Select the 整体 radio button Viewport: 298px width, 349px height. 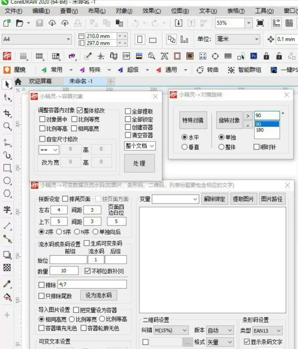coord(221,147)
